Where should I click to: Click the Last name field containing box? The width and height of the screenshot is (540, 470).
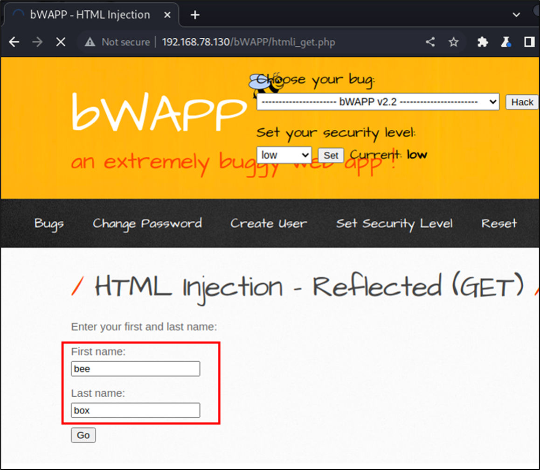pos(135,410)
